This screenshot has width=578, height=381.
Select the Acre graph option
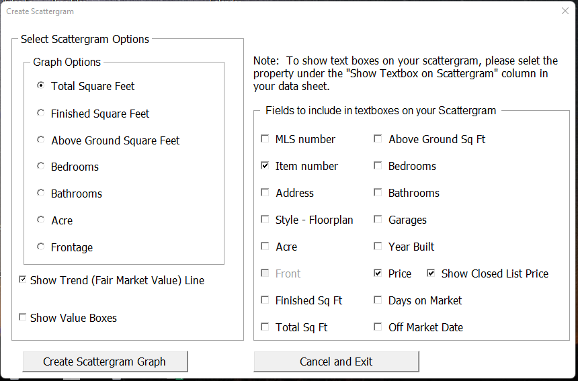coord(41,220)
